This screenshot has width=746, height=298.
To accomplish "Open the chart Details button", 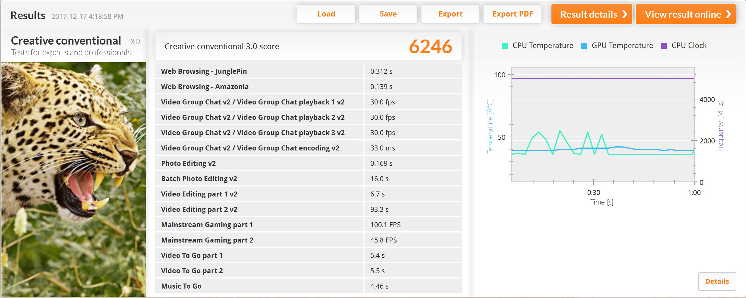I will tap(717, 281).
